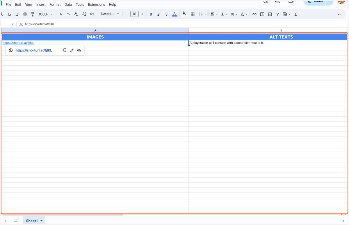Toggle italic formatting
This screenshot has height=225, width=349.
coord(159,14)
